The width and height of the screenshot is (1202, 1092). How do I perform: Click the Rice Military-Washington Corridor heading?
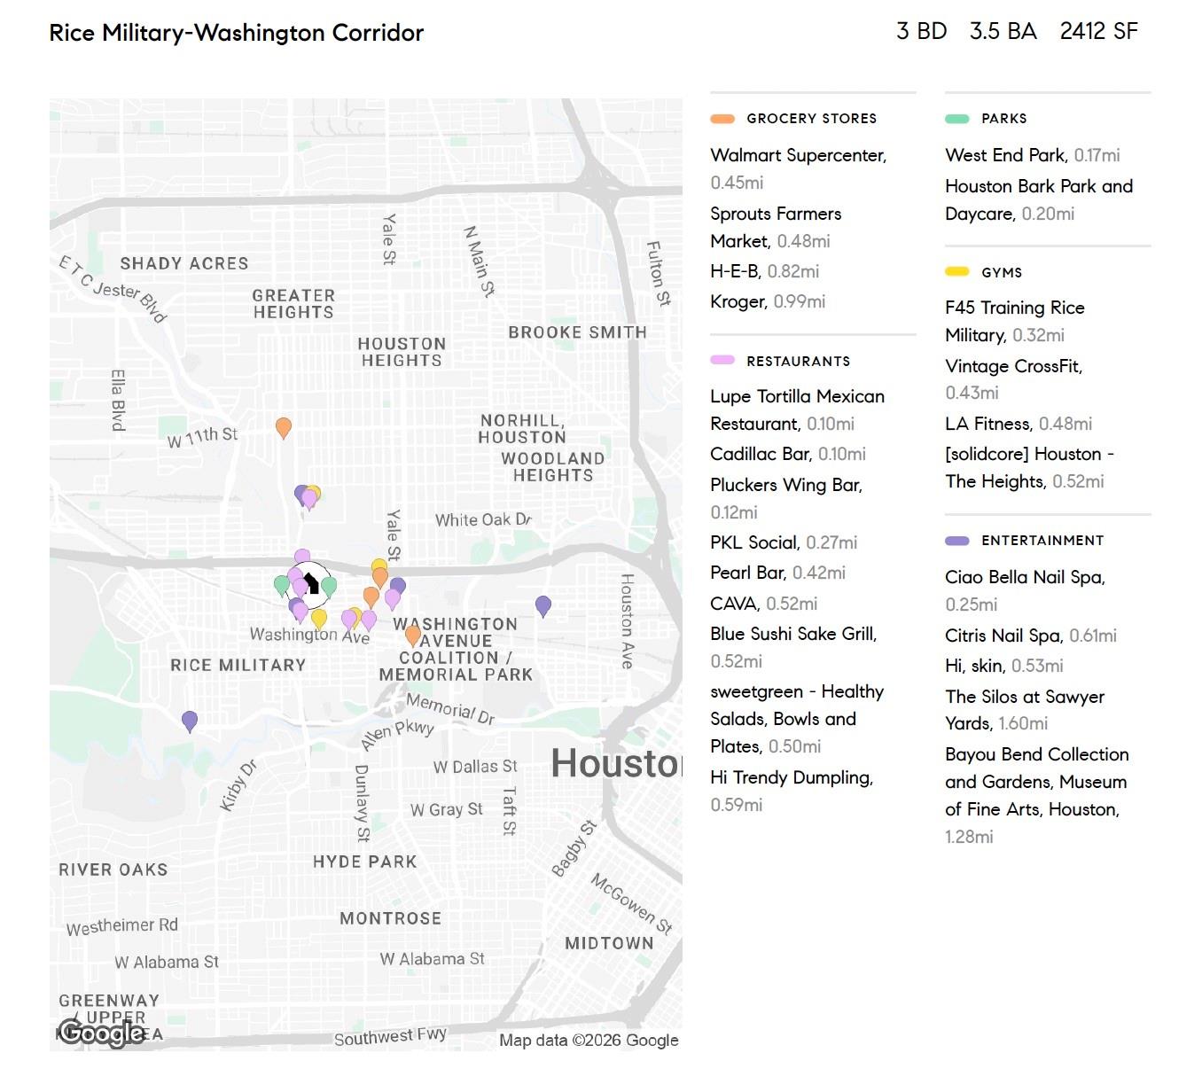click(237, 33)
